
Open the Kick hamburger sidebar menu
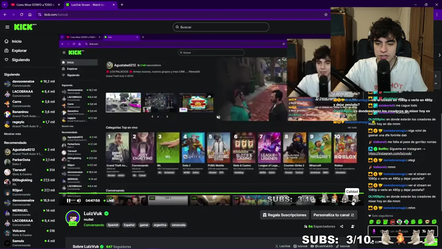7,27
